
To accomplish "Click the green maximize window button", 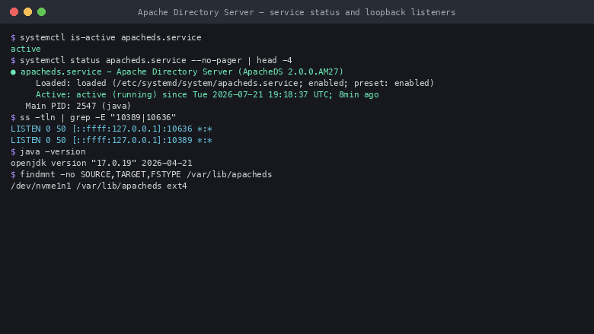I will [42, 12].
